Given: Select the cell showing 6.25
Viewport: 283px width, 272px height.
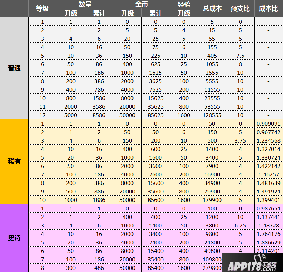Looking at the screenshot, I should click(240, 225).
